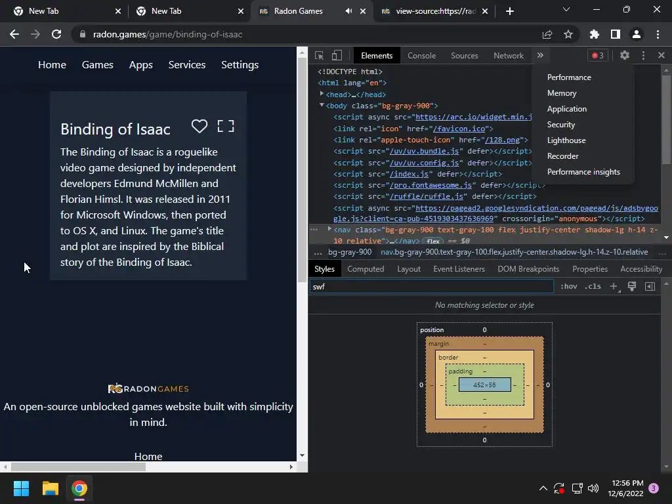Click the page's horizontal scrollbar thumb
Image resolution: width=672 pixels, height=504 pixels.
click(x=78, y=467)
